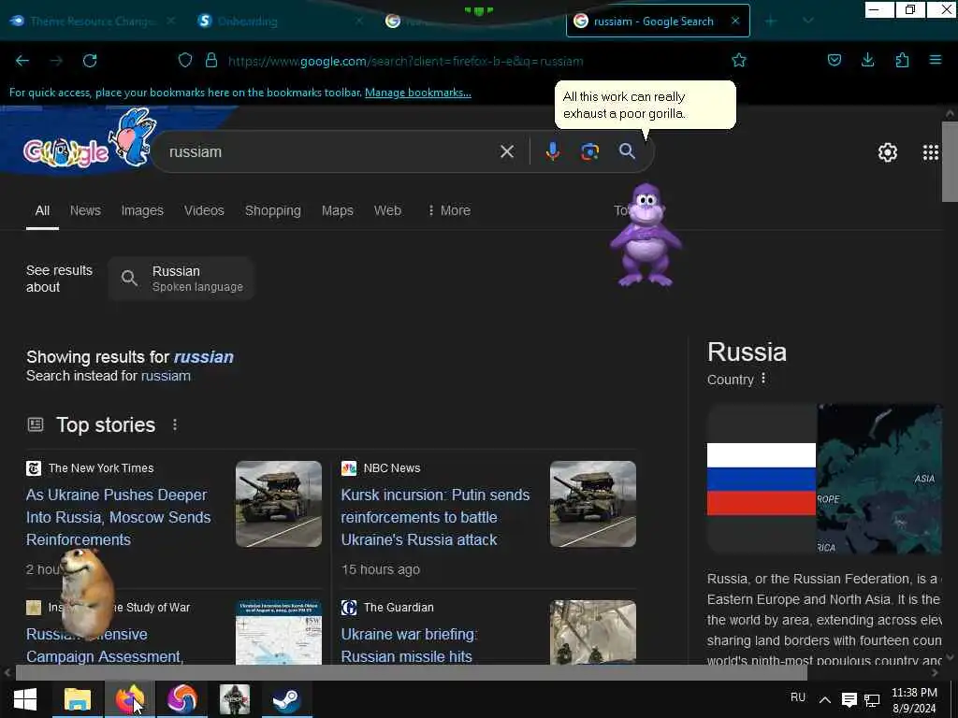Select the All results tab
This screenshot has height=718, width=958.
click(42, 210)
